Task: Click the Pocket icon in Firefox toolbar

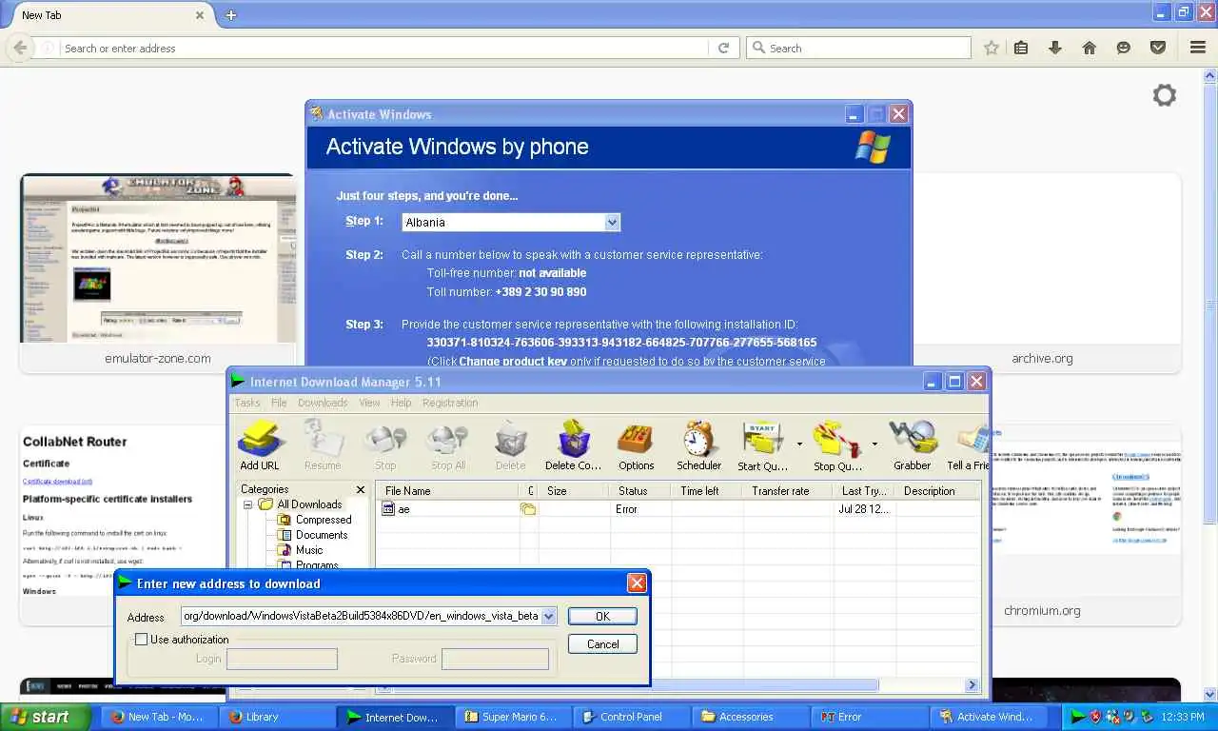Action: 1158,48
